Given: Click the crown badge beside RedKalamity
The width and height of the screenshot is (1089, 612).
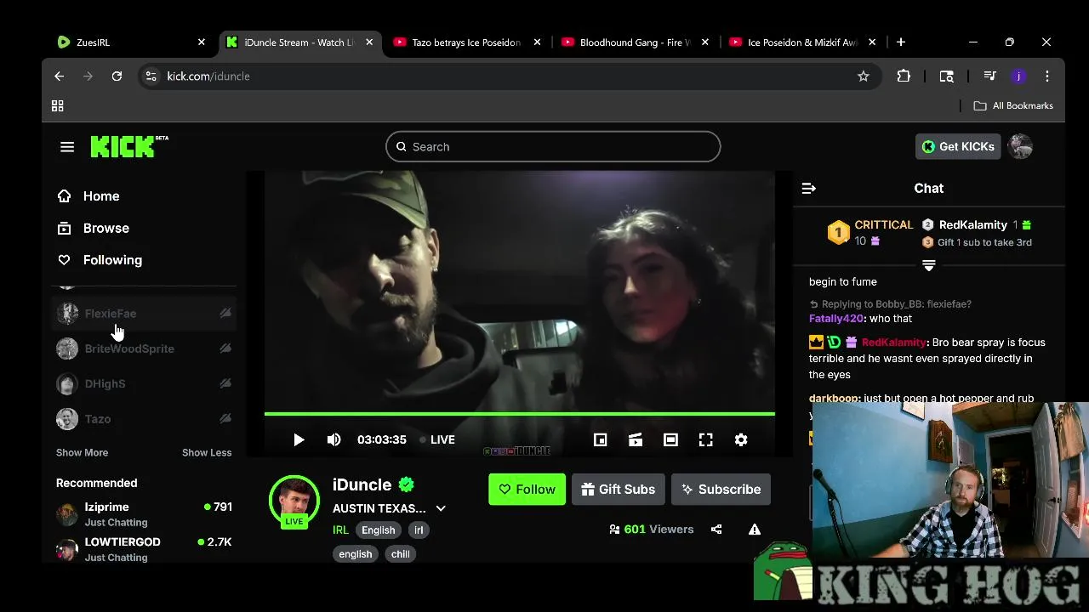Looking at the screenshot, I should 816,342.
